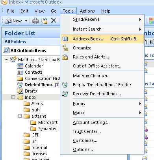
Task: Click the Move to Folder toolbar icon
Action: [x=45, y=21]
